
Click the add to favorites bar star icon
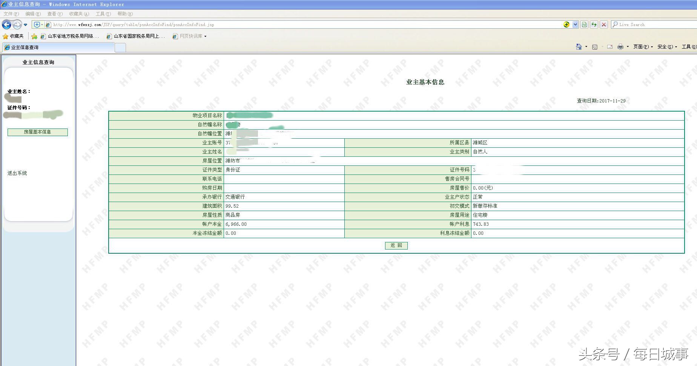[x=34, y=36]
